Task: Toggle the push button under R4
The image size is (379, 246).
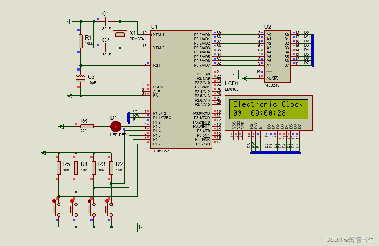Action: (x=74, y=210)
